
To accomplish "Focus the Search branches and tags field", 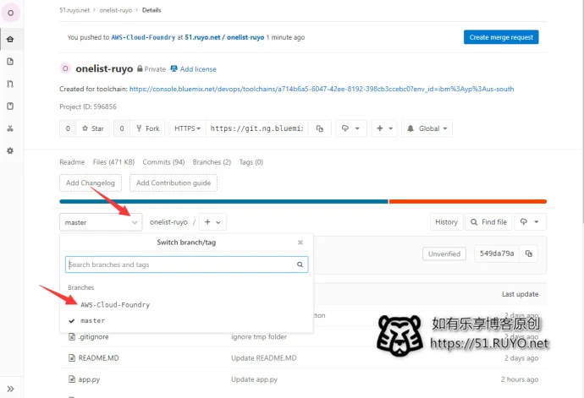I will coord(186,264).
